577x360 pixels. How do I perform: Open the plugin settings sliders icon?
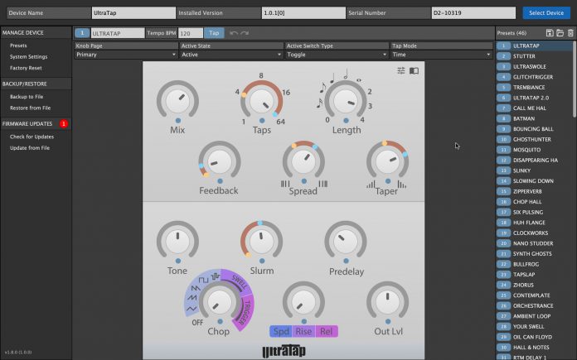point(401,71)
